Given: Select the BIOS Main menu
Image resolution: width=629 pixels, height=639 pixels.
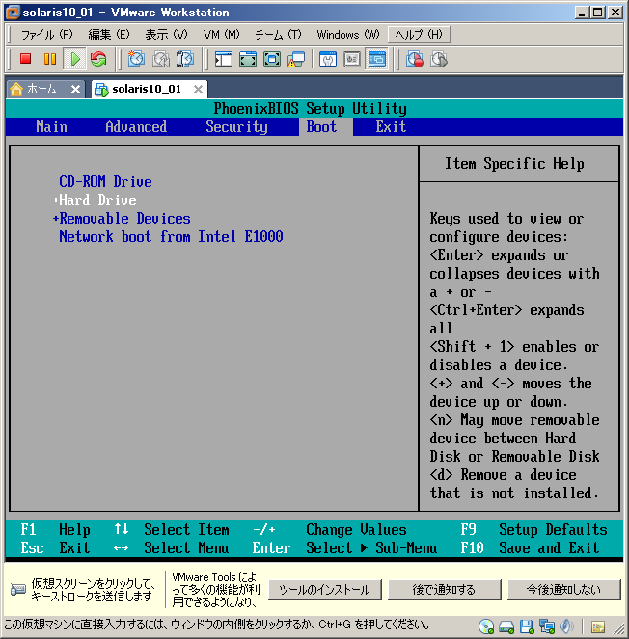Looking at the screenshot, I should pyautogui.click(x=51, y=127).
